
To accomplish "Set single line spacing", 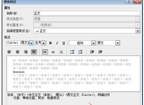I will pos(45,52).
